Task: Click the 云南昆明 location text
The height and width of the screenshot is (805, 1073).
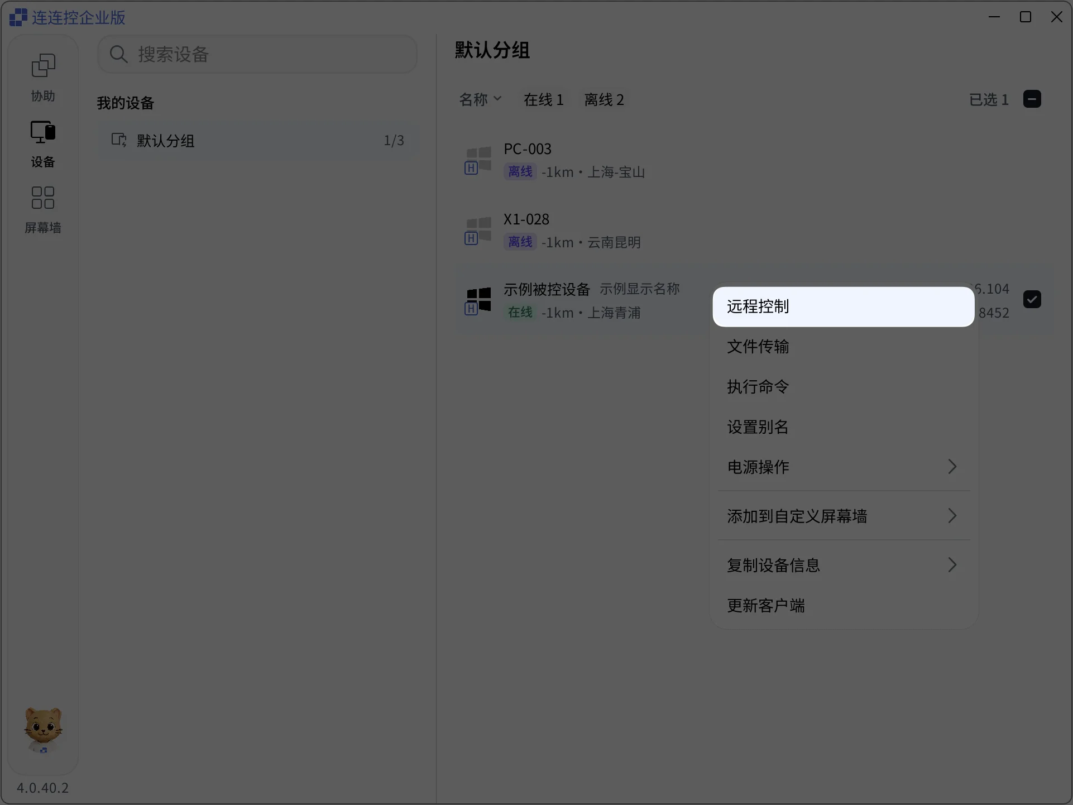Action: click(x=614, y=242)
